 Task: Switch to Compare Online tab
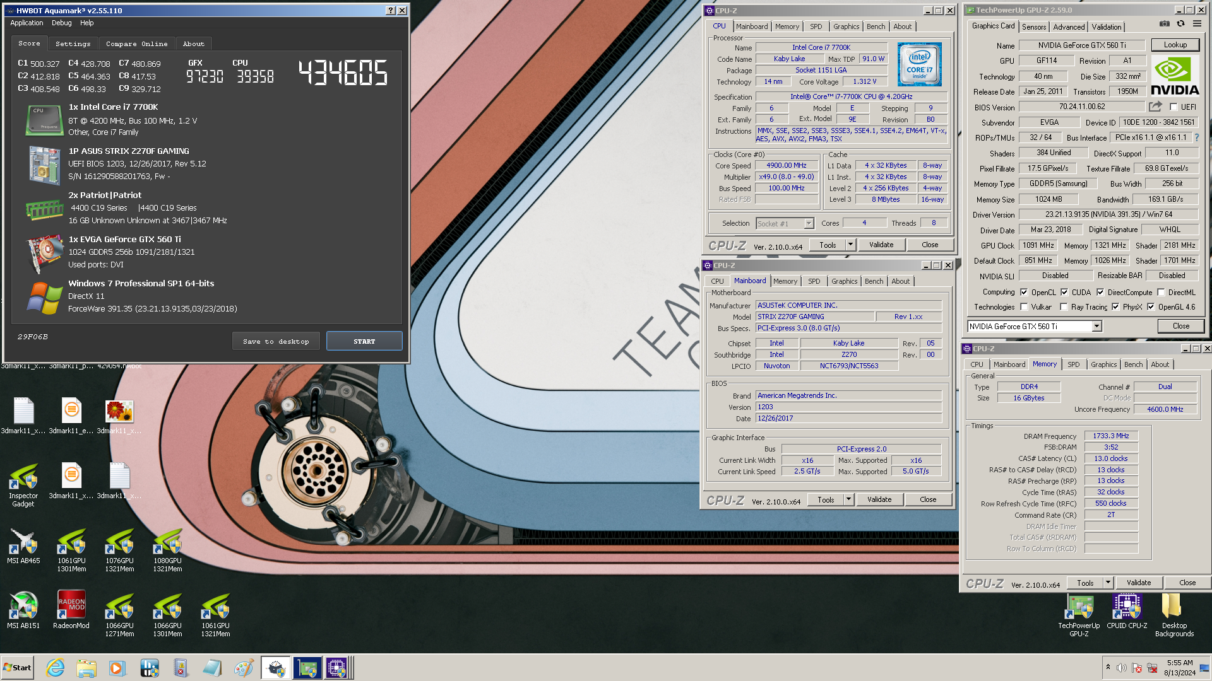136,44
